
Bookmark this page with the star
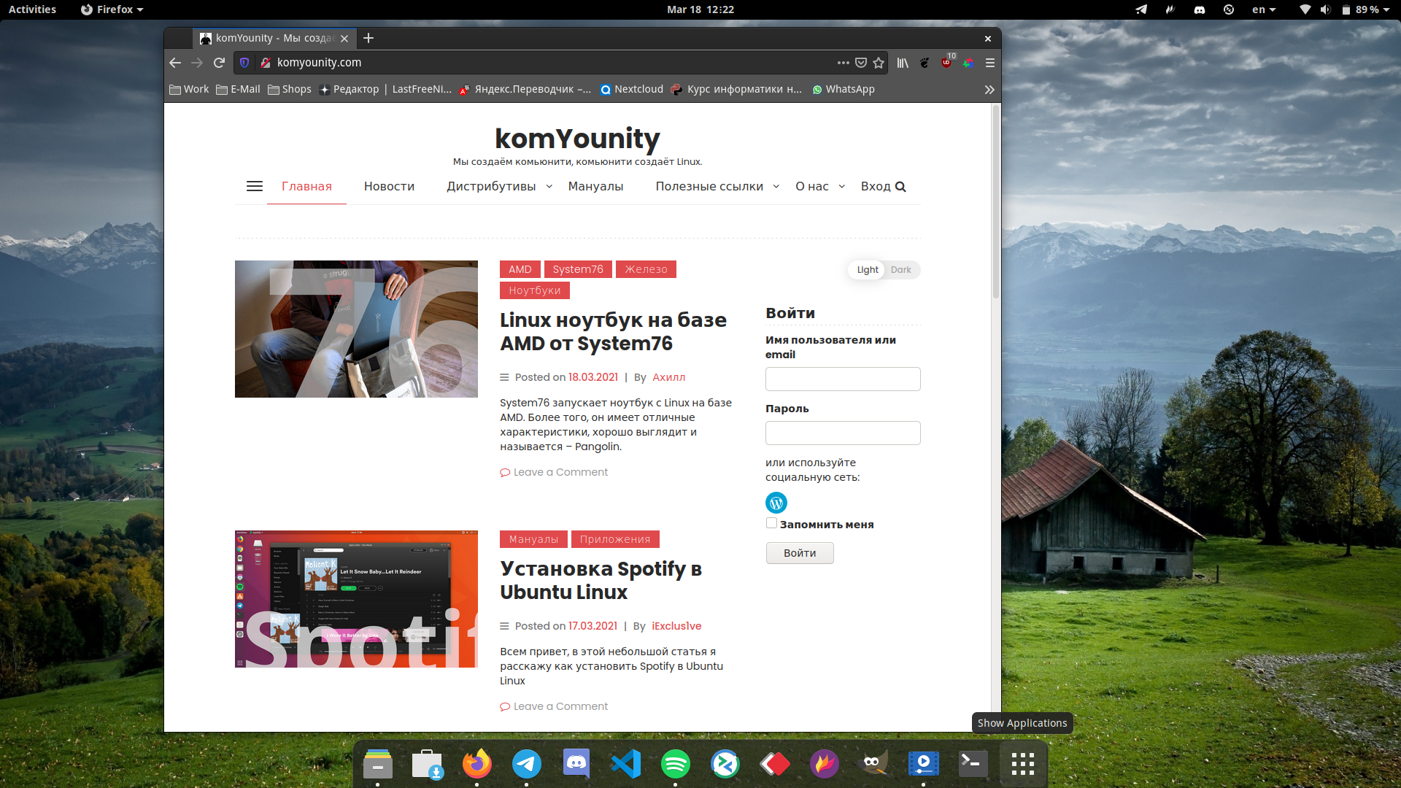tap(879, 63)
